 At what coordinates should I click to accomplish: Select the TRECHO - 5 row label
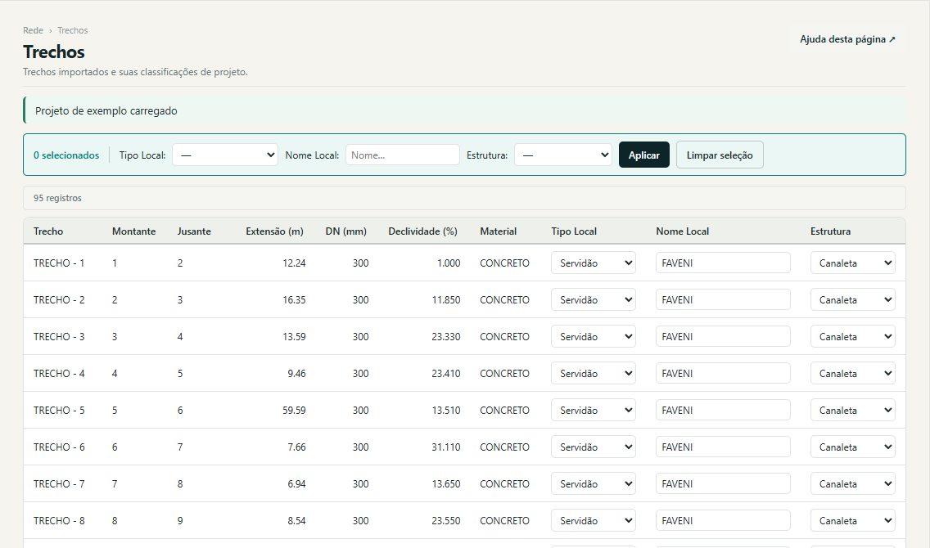(x=59, y=410)
